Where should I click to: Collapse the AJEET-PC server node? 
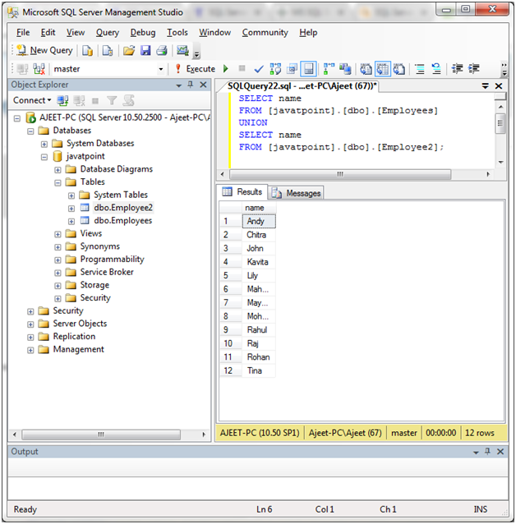point(17,118)
